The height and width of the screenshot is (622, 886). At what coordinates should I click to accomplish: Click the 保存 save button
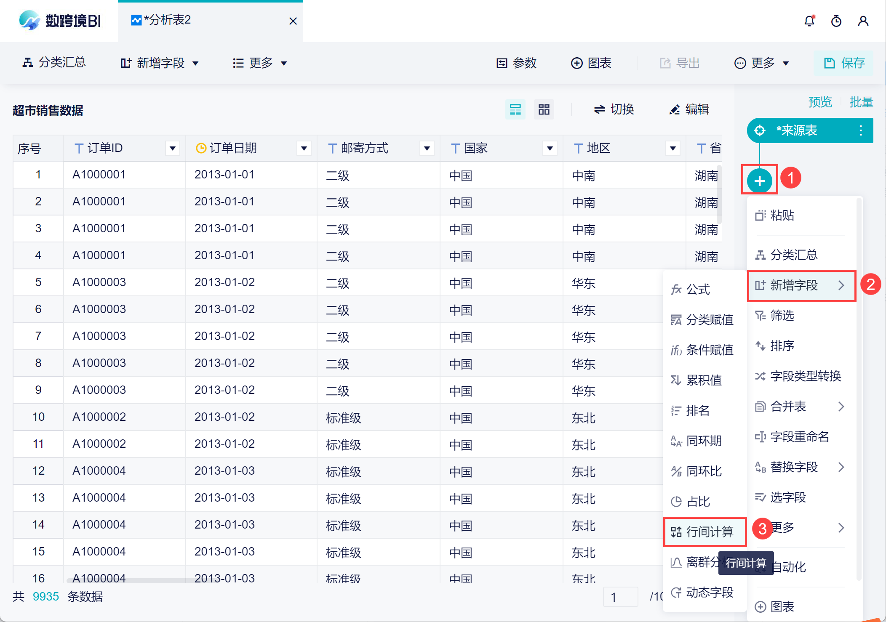click(x=843, y=63)
